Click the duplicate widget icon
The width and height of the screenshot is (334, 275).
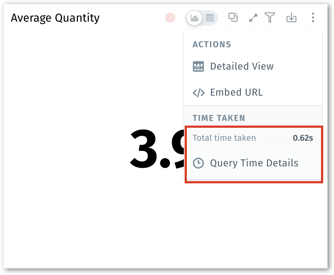coord(233,17)
